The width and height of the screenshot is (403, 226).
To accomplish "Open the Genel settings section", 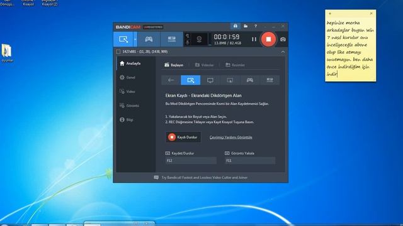I will [x=136, y=77].
